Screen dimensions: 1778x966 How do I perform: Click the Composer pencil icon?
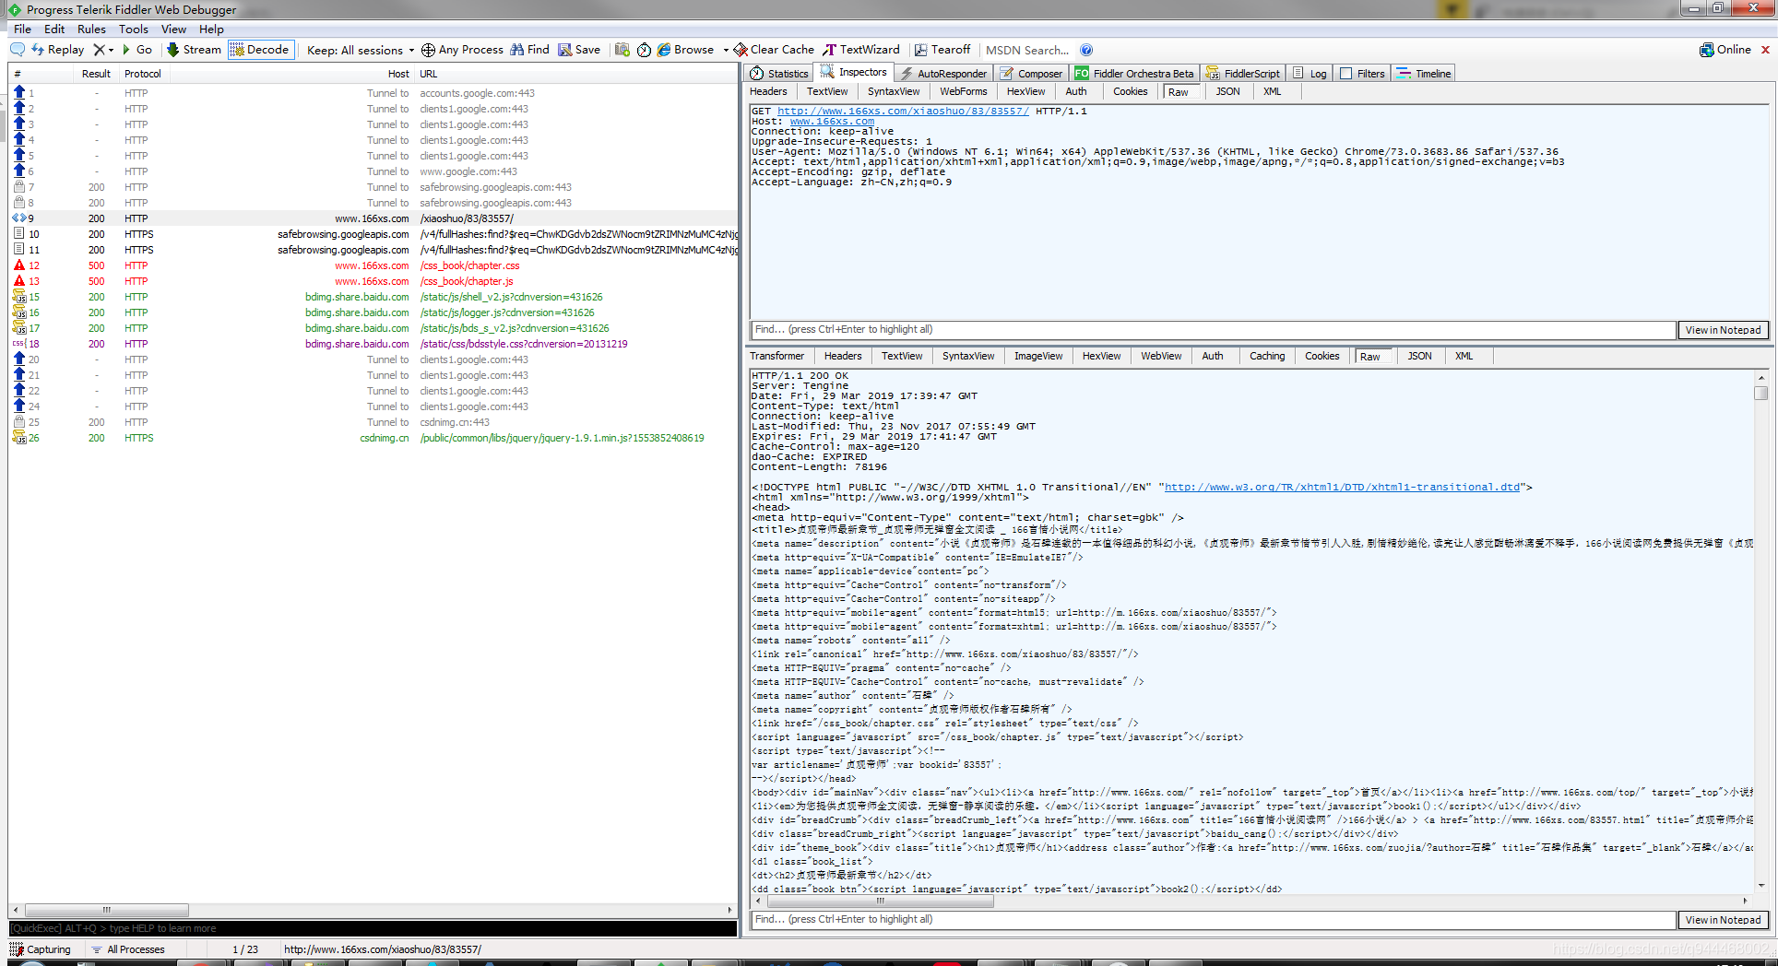pyautogui.click(x=1007, y=74)
